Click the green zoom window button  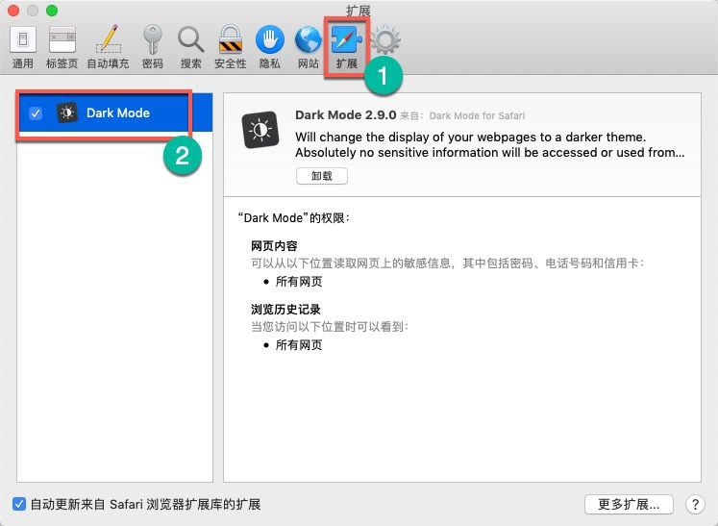[52, 11]
